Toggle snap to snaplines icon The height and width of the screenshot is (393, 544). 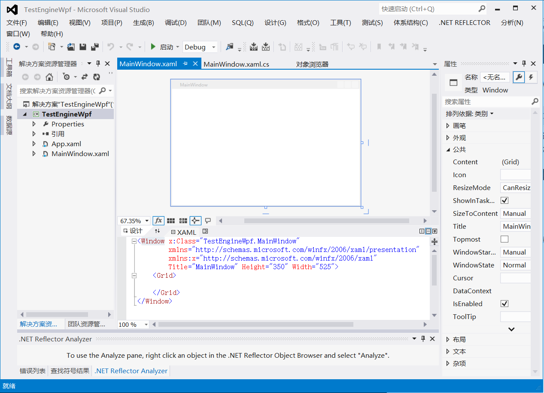coord(195,221)
